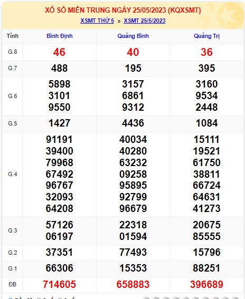Open the Quảng Trị province link
The width and height of the screenshot is (245, 299).
(x=207, y=36)
